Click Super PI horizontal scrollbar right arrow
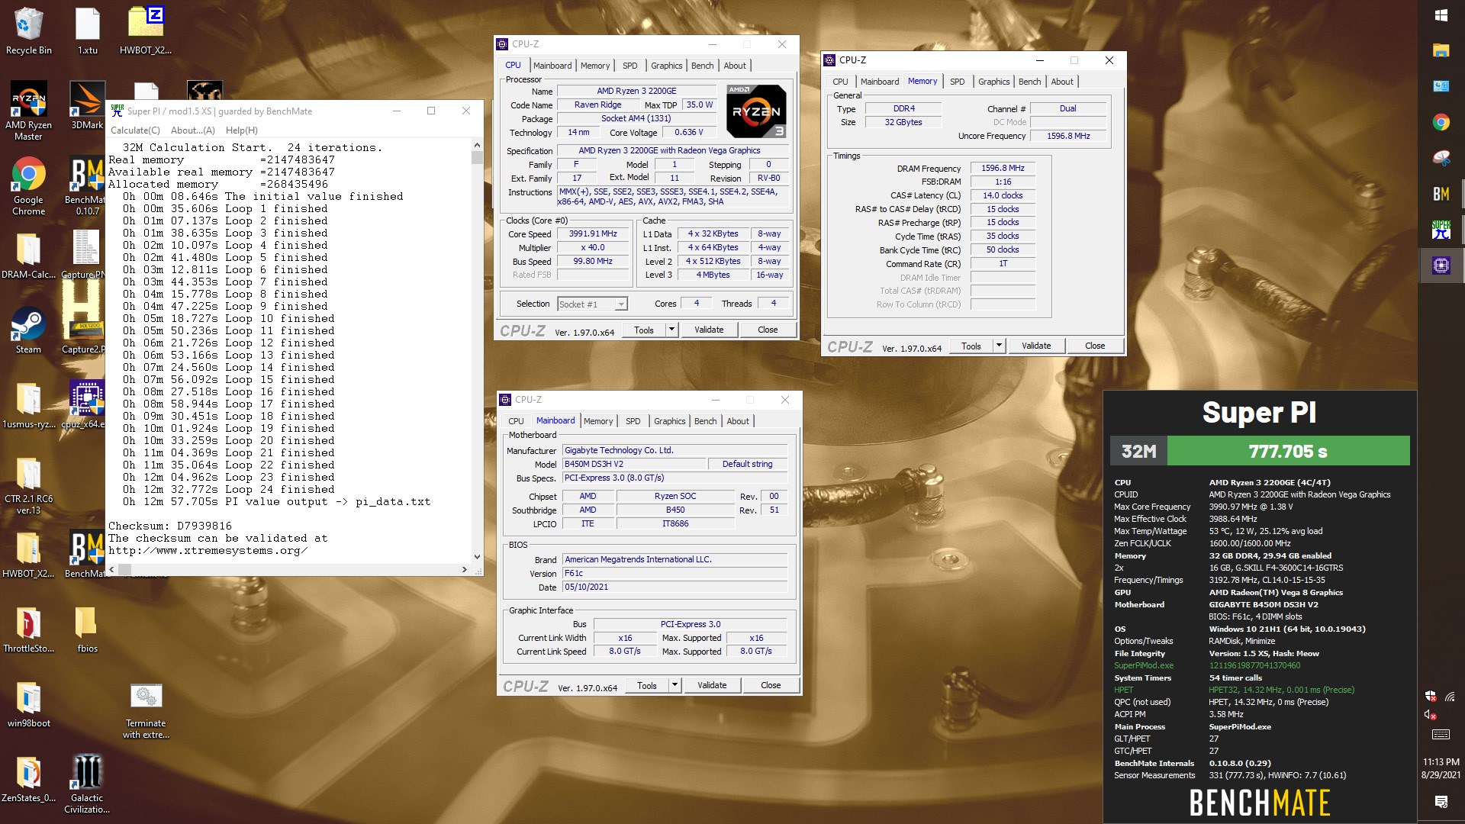Viewport: 1465px width, 824px height. pyautogui.click(x=465, y=569)
